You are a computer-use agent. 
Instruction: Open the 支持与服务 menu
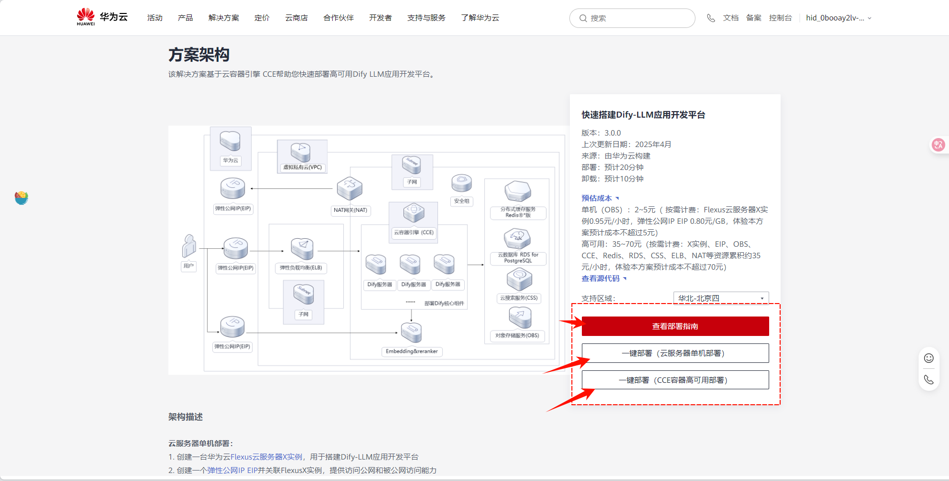(x=426, y=18)
